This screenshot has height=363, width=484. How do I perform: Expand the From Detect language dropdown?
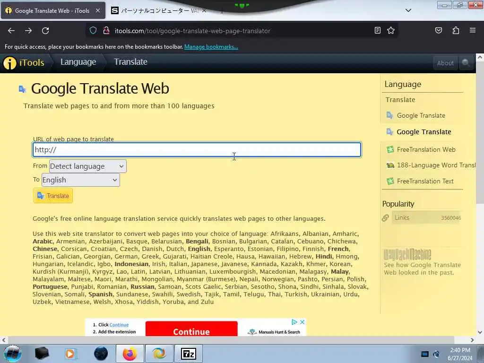pos(87,166)
